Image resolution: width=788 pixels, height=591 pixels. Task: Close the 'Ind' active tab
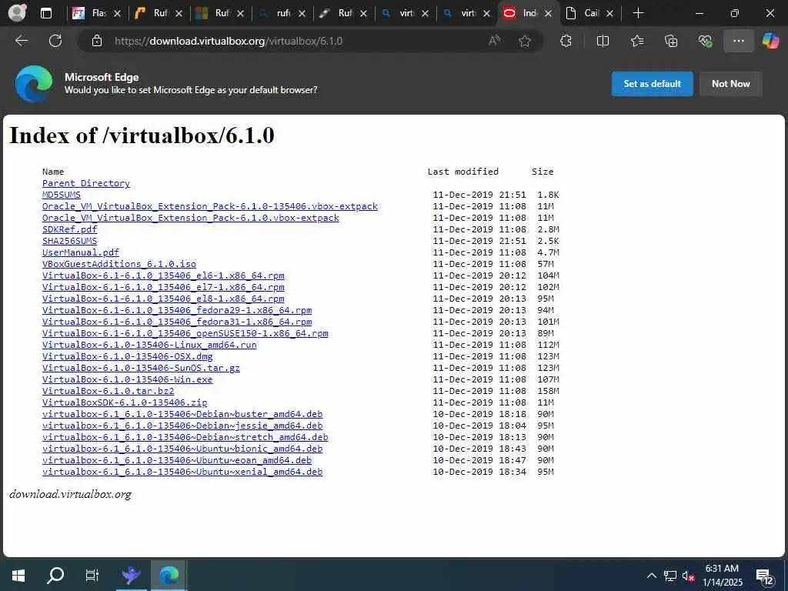click(548, 14)
